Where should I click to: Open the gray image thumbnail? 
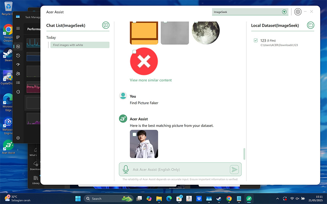(175, 33)
